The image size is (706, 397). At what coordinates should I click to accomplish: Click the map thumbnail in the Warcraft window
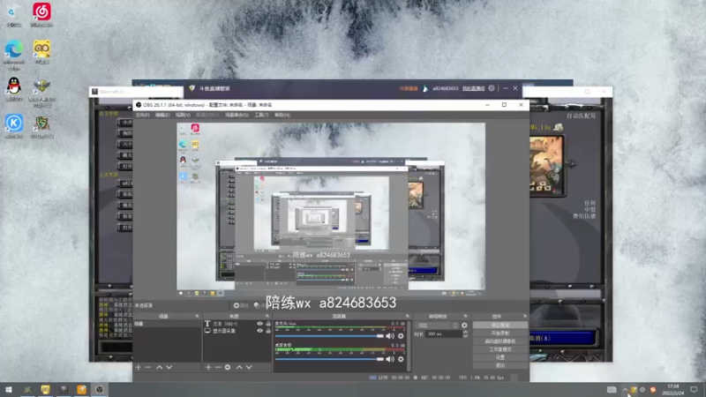pyautogui.click(x=546, y=165)
